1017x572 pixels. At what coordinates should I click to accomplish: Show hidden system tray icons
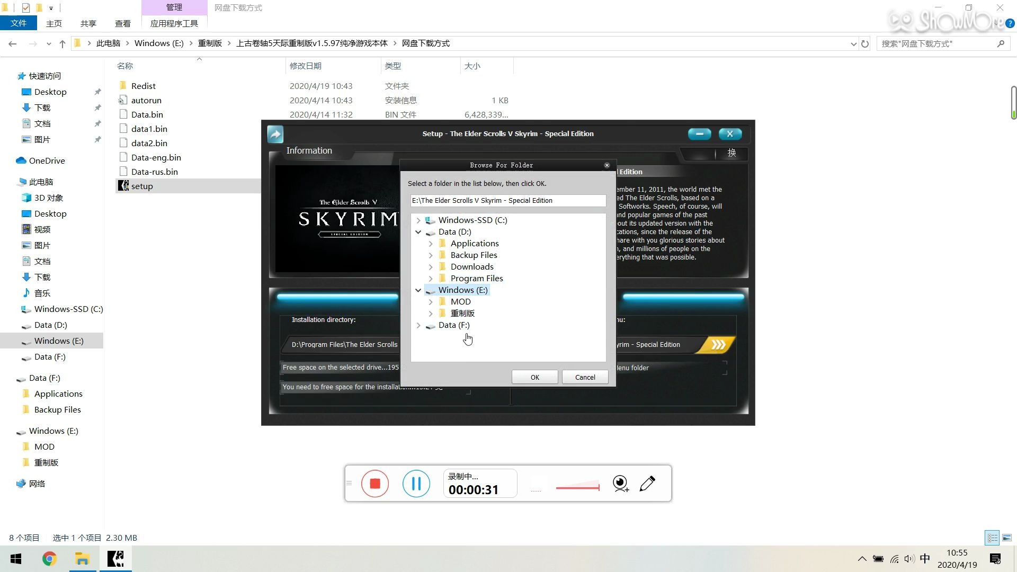862,559
